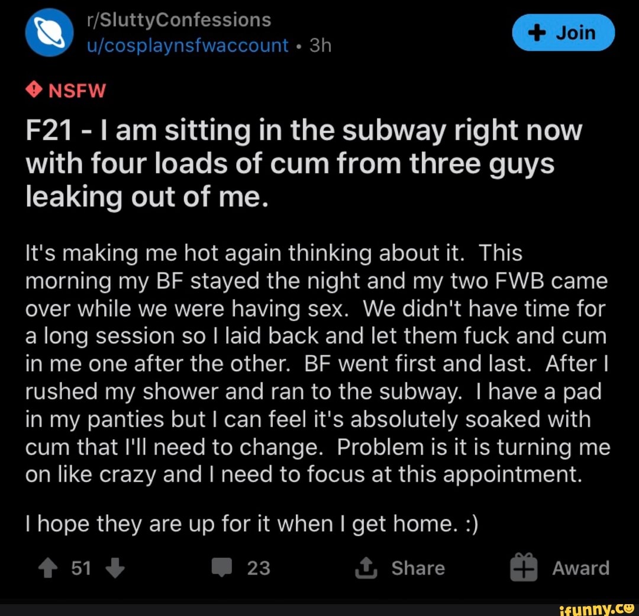639x616 pixels.
Task: Join the subreddit
Action: [x=563, y=33]
